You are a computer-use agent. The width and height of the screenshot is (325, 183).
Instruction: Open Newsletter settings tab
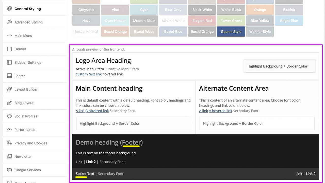[35, 156]
